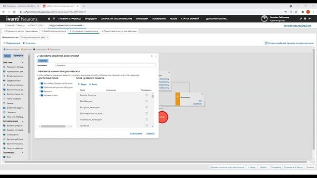317x178 pixels.
Task: Select the Проверка tab in side panel
Action: pos(18,56)
